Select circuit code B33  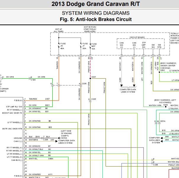tap(50, 127)
